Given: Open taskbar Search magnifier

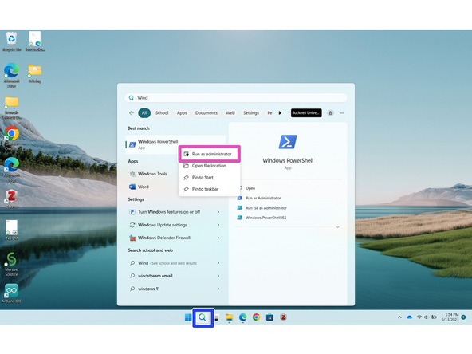Looking at the screenshot, I should [203, 317].
